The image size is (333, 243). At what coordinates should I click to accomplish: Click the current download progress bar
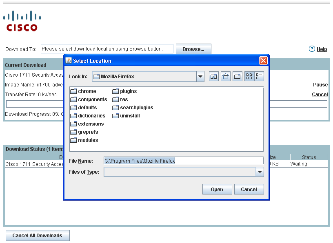(x=166, y=104)
